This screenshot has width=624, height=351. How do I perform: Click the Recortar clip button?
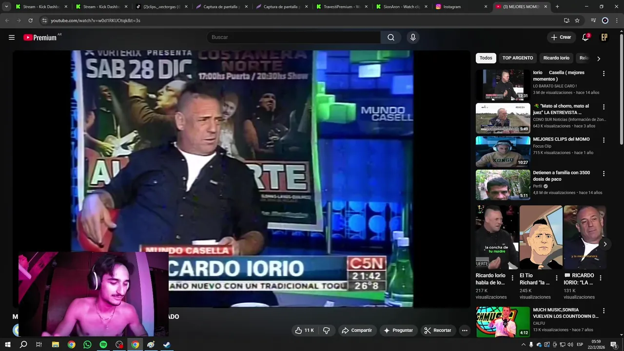click(x=438, y=331)
